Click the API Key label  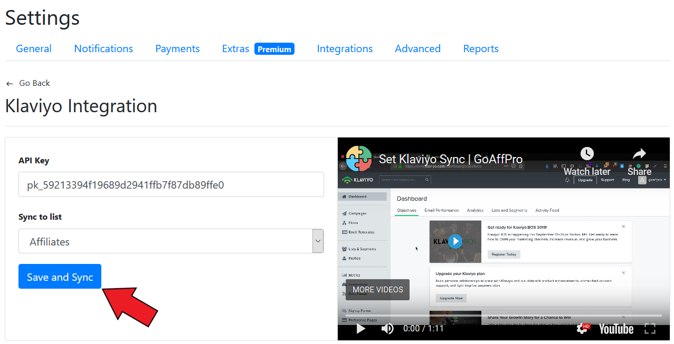point(34,161)
